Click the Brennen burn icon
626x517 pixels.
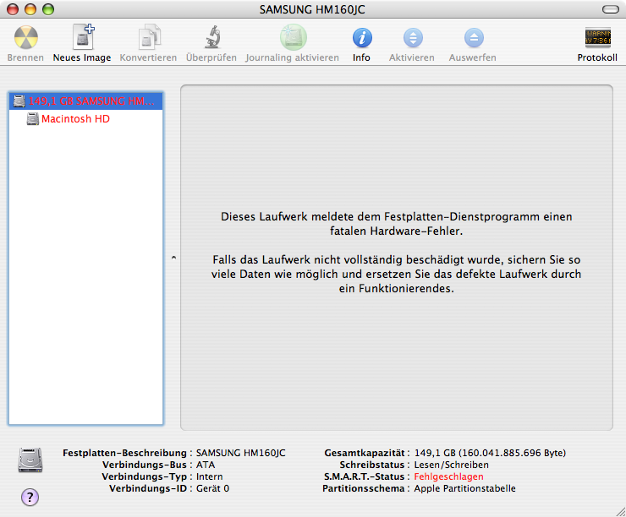point(26,37)
